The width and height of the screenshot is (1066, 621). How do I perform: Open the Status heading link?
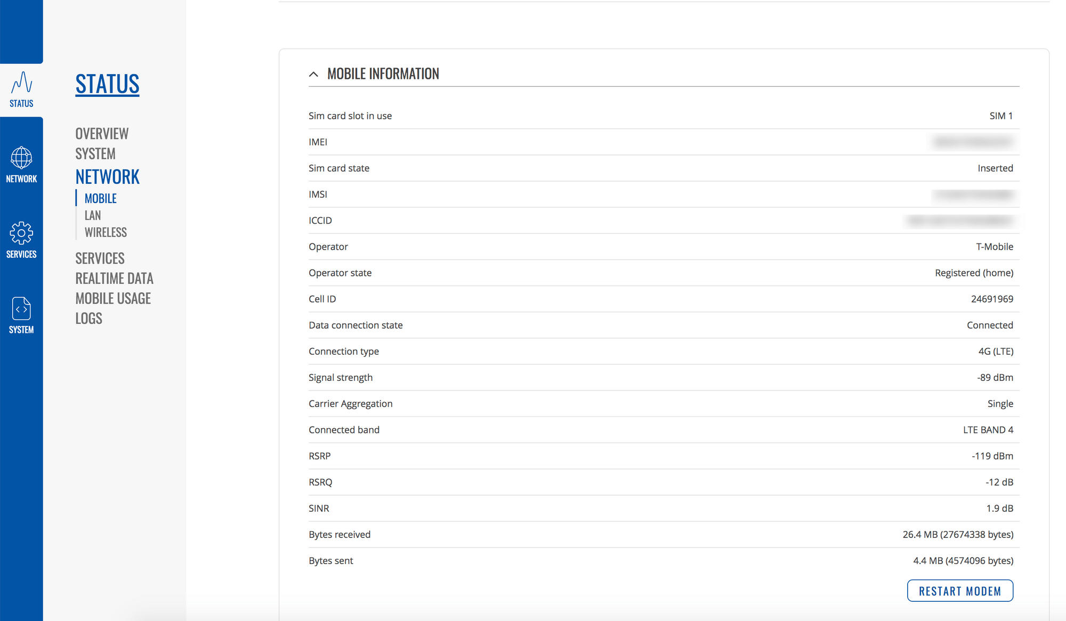tap(107, 84)
